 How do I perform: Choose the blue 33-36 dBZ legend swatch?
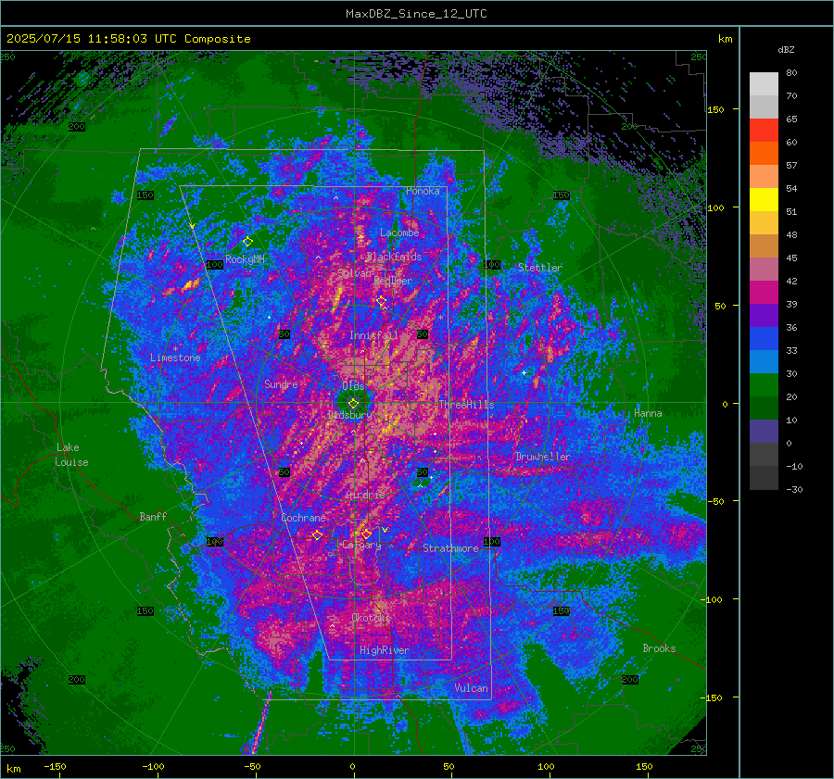764,339
